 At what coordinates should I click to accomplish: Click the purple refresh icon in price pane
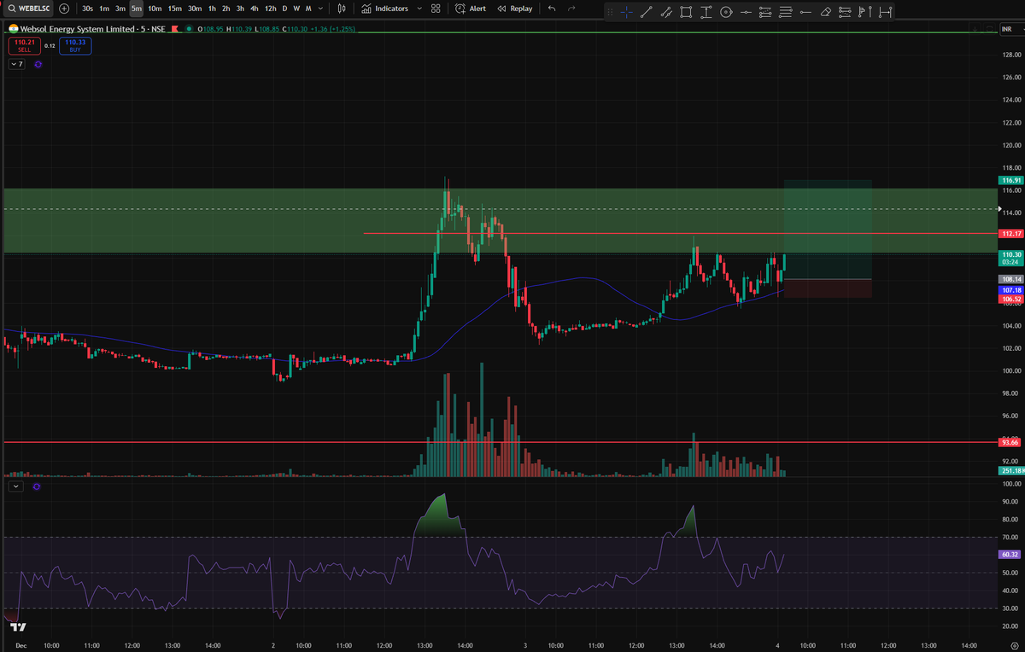pyautogui.click(x=38, y=64)
